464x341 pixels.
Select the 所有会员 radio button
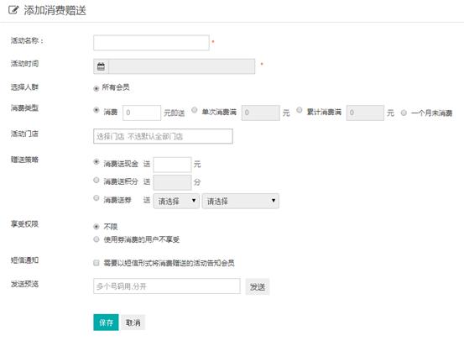[x=96, y=88]
